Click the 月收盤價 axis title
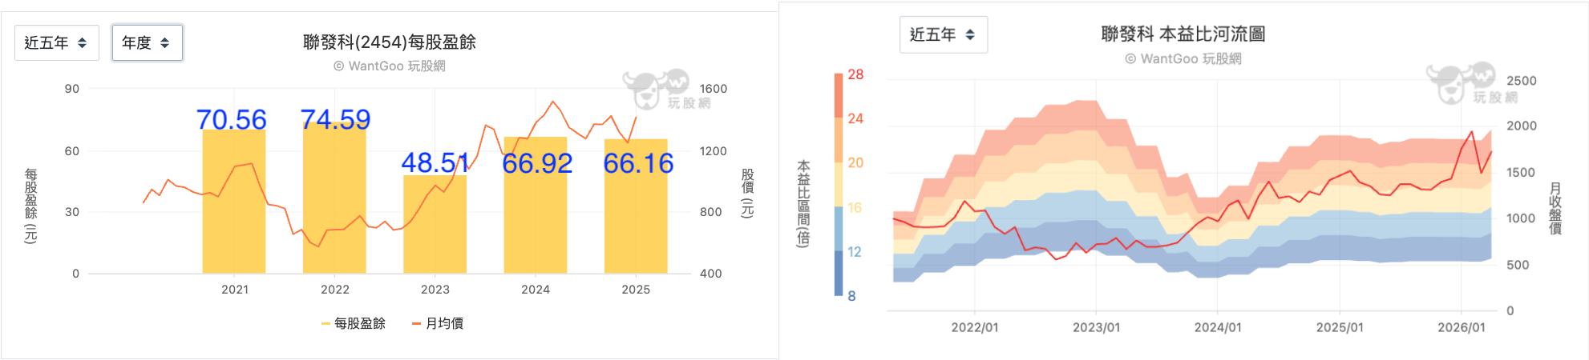The height and width of the screenshot is (360, 1589). (1555, 208)
